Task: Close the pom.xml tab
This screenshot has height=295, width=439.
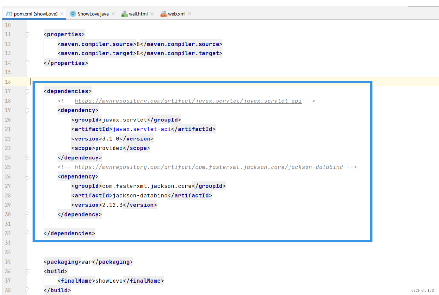Action: point(62,14)
